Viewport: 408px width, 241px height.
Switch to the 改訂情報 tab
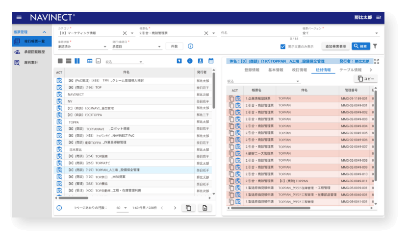point(299,70)
